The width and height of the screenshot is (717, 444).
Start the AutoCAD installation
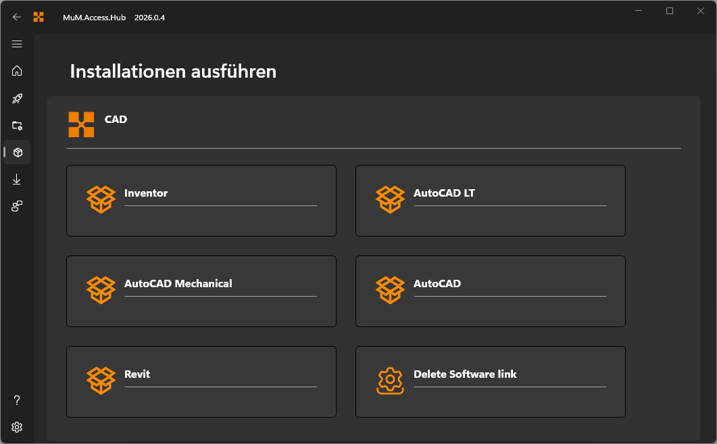click(490, 291)
